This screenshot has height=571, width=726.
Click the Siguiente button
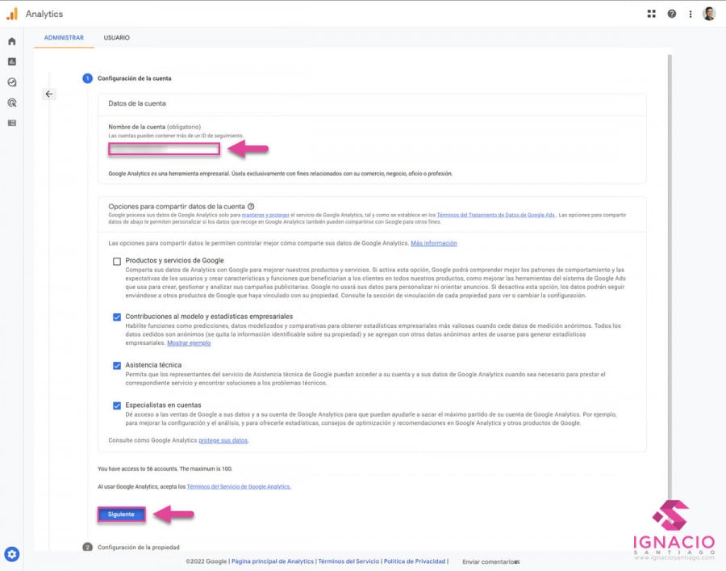click(121, 513)
